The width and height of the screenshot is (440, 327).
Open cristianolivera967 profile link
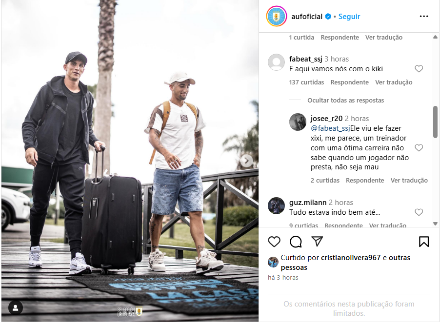(x=350, y=258)
